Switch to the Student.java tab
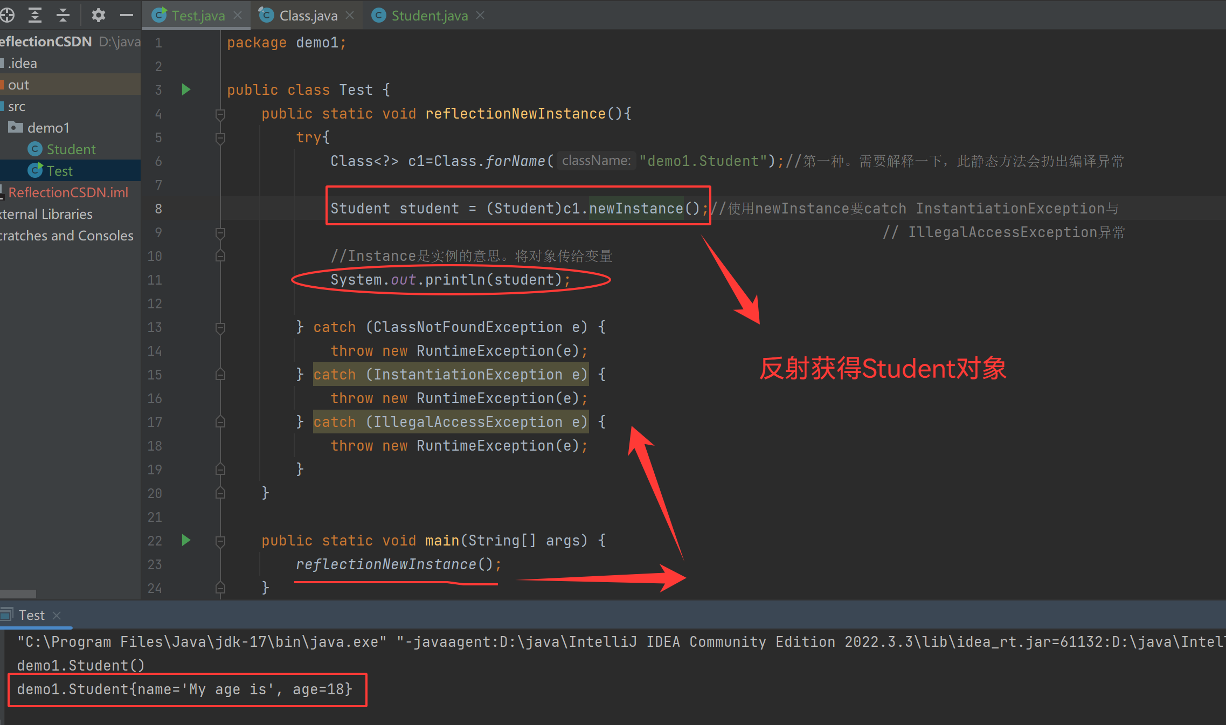This screenshot has width=1226, height=725. click(429, 16)
